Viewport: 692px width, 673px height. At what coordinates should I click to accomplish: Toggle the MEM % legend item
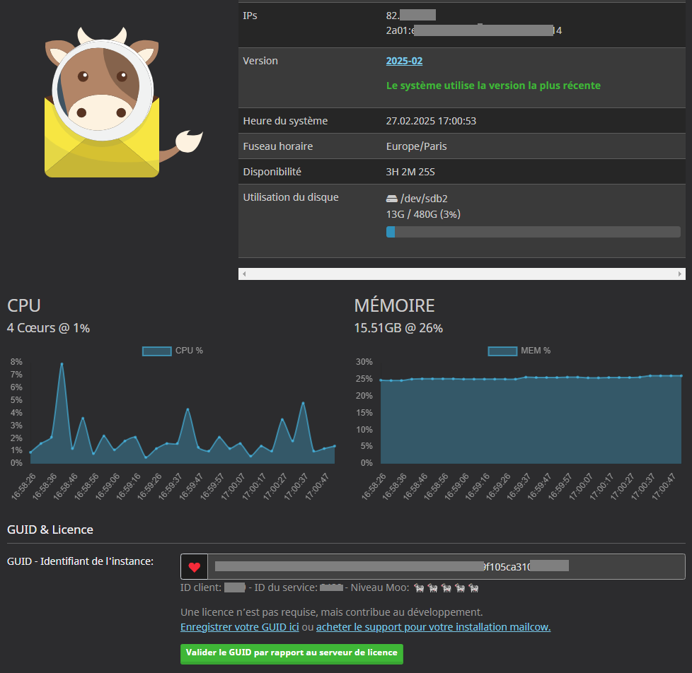tap(519, 351)
